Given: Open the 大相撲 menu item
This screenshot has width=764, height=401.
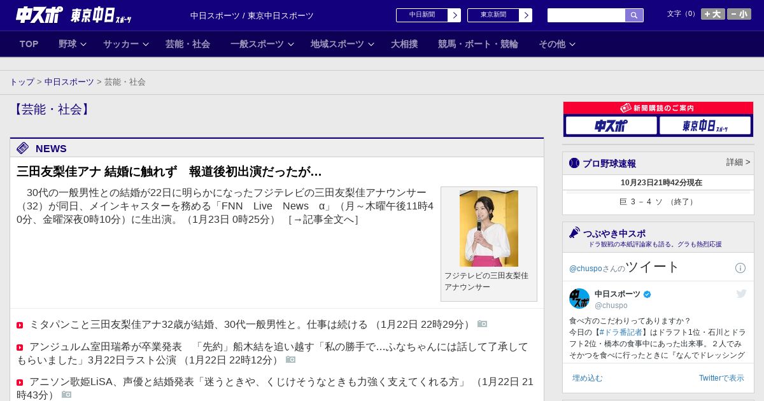Looking at the screenshot, I should [x=404, y=44].
